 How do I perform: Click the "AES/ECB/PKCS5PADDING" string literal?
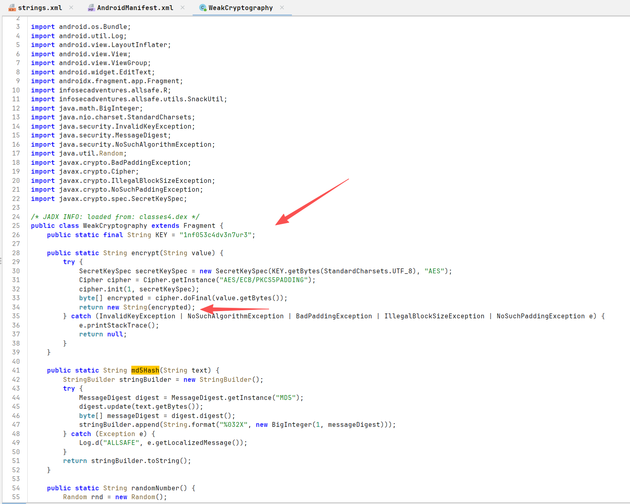click(264, 280)
